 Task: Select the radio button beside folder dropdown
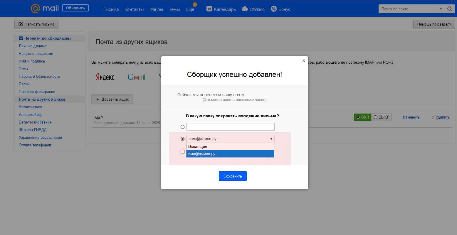click(182, 139)
